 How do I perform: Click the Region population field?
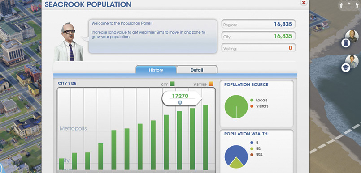coord(258,24)
